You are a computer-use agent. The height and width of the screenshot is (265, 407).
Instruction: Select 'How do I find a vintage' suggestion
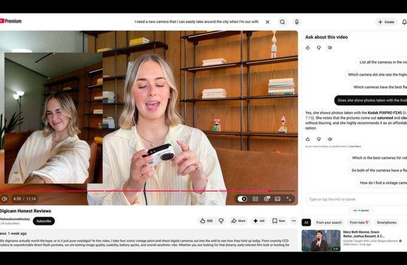click(382, 183)
